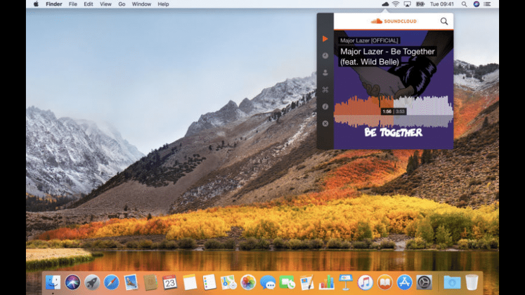Screen dimensions: 525x295
Task: Open the Downloads folder in Dock
Action: tap(452, 282)
